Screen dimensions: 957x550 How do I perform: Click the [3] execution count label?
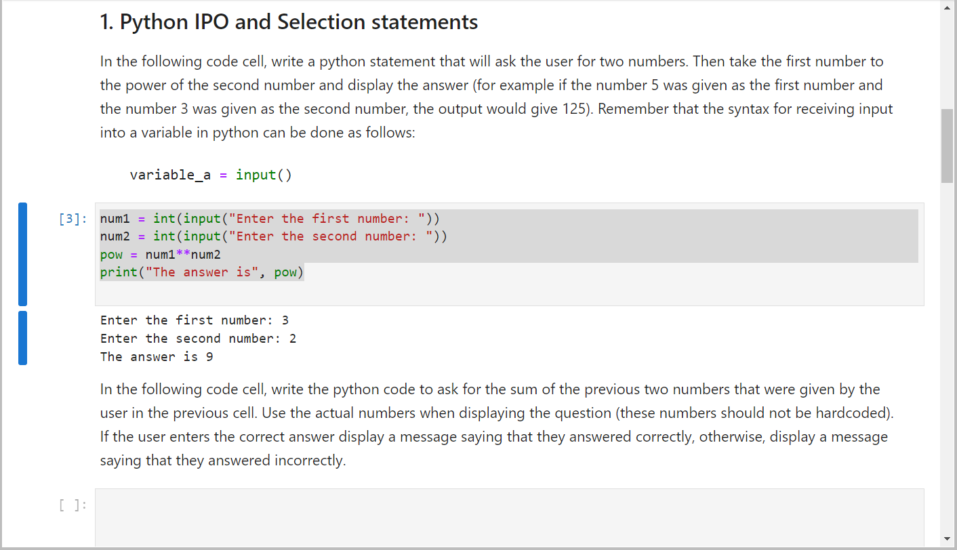click(x=71, y=218)
